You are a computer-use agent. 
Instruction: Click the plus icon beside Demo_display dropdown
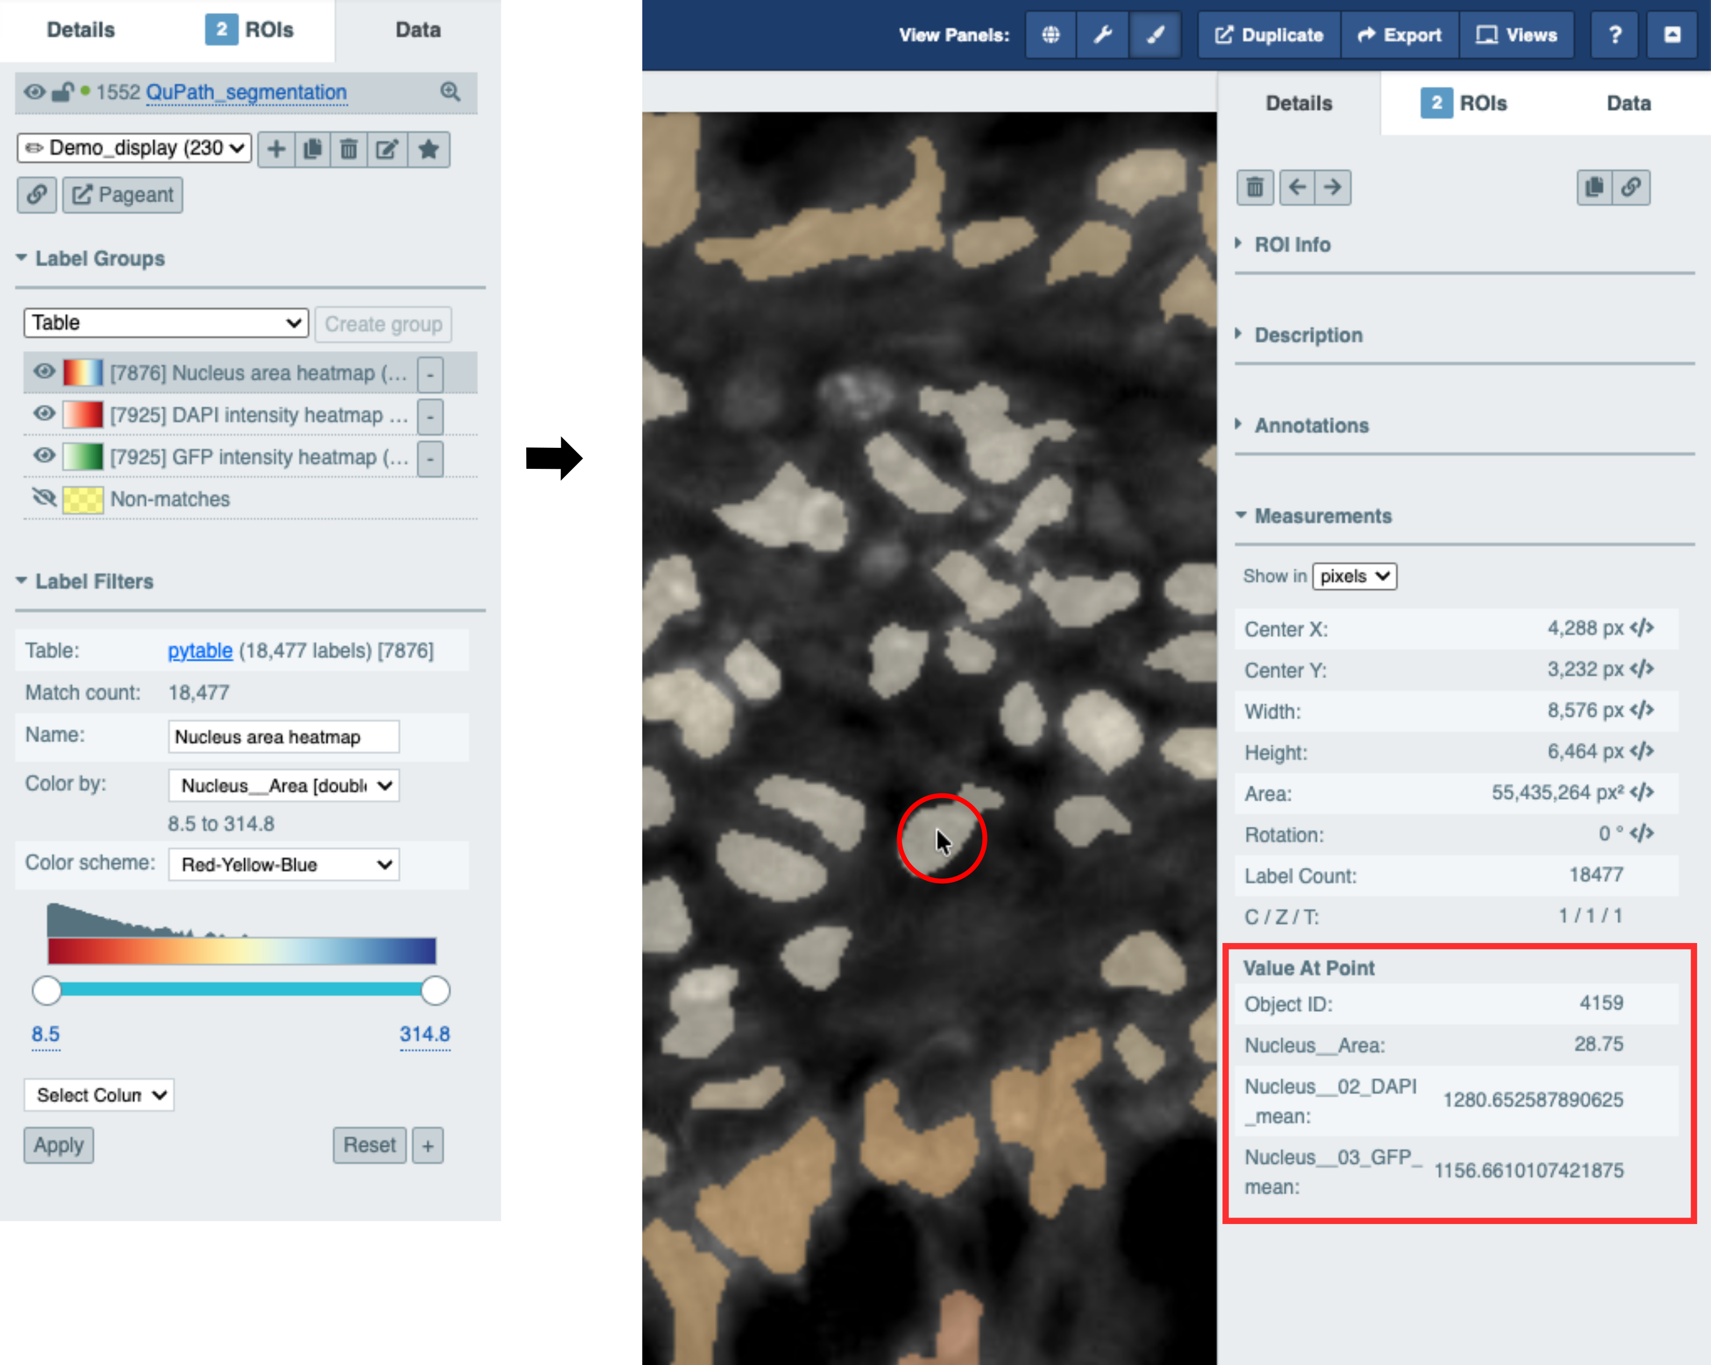pyautogui.click(x=276, y=149)
